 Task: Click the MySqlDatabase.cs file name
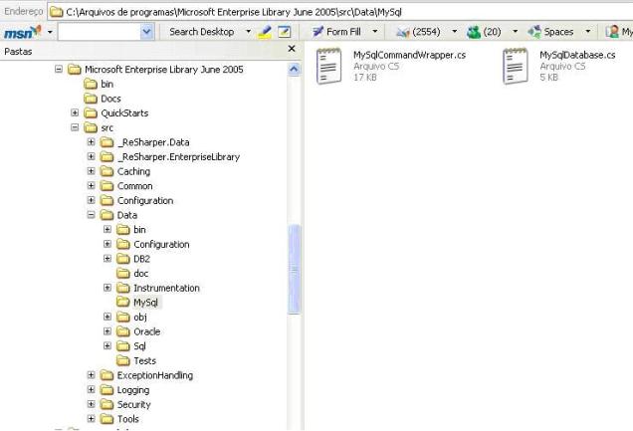click(x=577, y=55)
